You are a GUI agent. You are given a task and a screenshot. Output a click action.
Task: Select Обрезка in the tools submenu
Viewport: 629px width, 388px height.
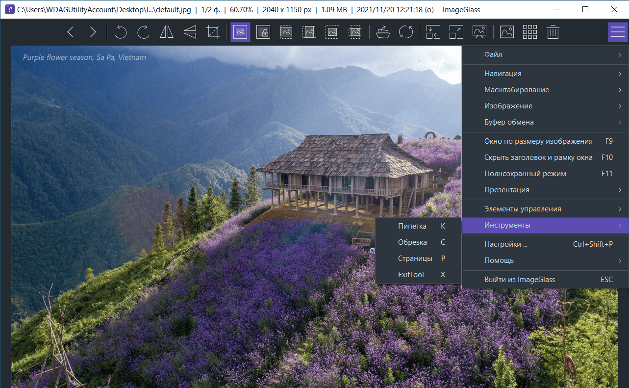click(x=418, y=242)
